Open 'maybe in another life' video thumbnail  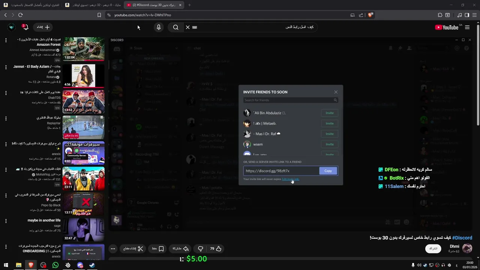tap(84, 230)
